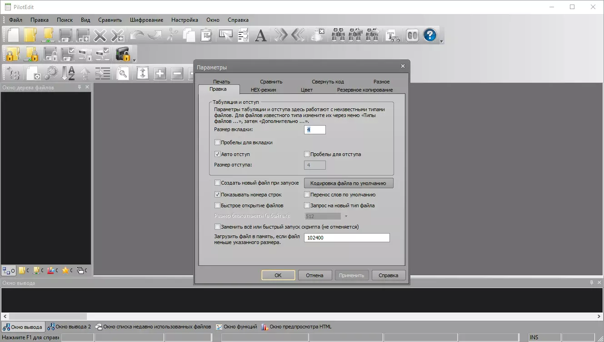Click the 'Размер вкладки' input field
The width and height of the screenshot is (604, 342).
tap(315, 130)
